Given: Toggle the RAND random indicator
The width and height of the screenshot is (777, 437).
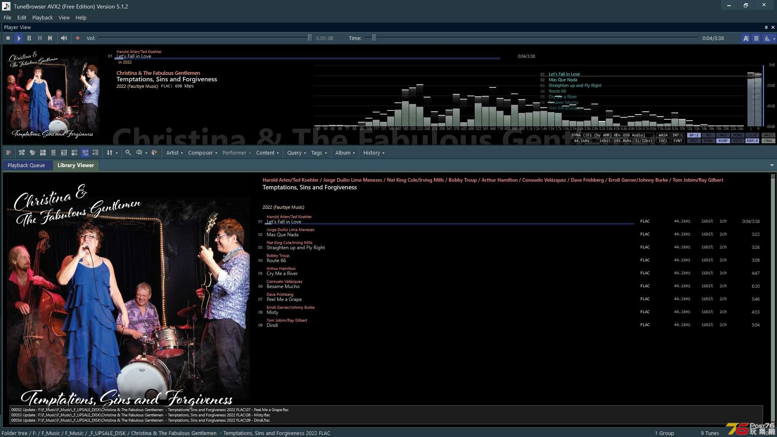Looking at the screenshot, I should tap(708, 141).
